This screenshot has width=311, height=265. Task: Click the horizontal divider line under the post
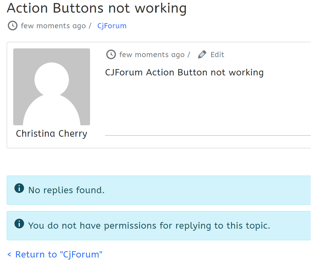pos(207,136)
